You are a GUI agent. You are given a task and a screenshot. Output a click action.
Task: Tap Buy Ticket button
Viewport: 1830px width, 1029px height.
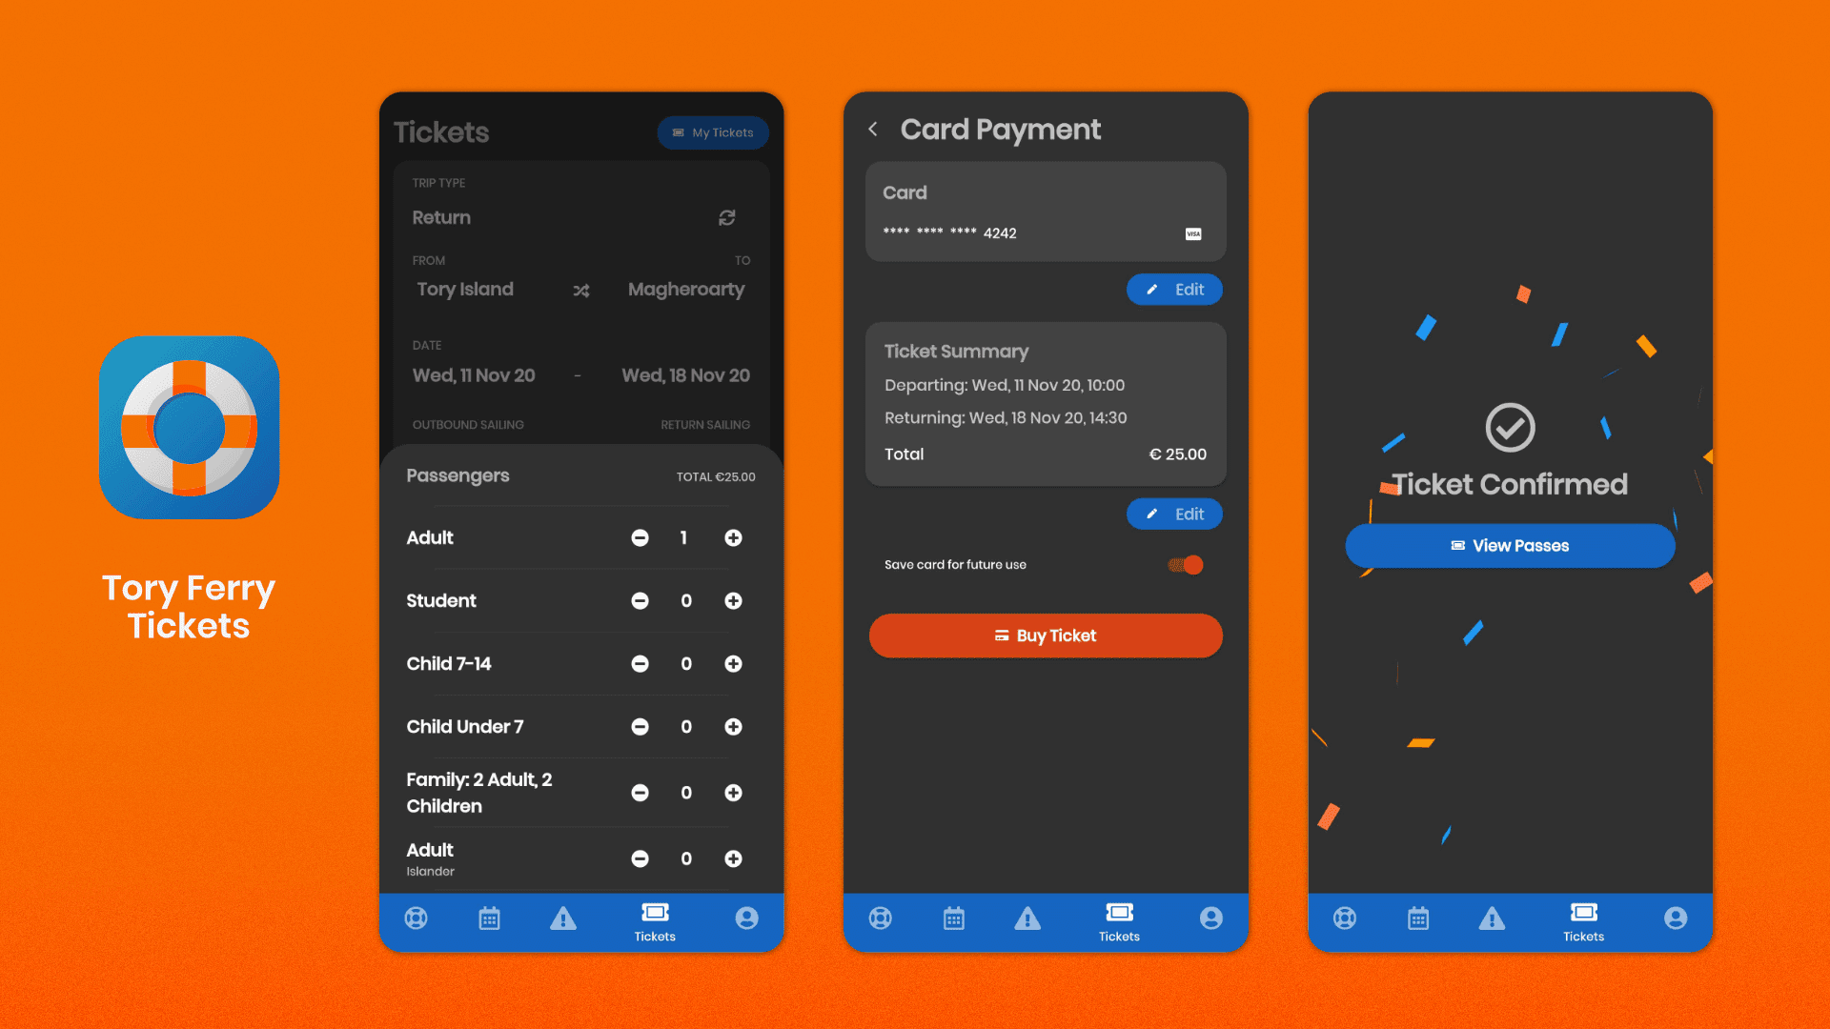[1045, 636]
